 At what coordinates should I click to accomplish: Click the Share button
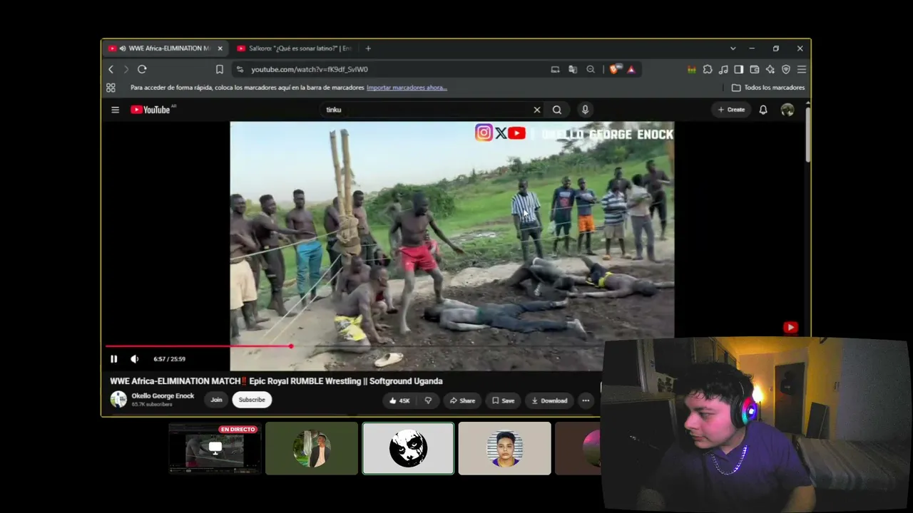tap(462, 400)
